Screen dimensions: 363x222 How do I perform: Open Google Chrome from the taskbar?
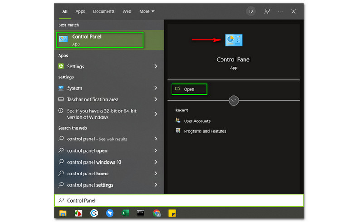coord(157,212)
